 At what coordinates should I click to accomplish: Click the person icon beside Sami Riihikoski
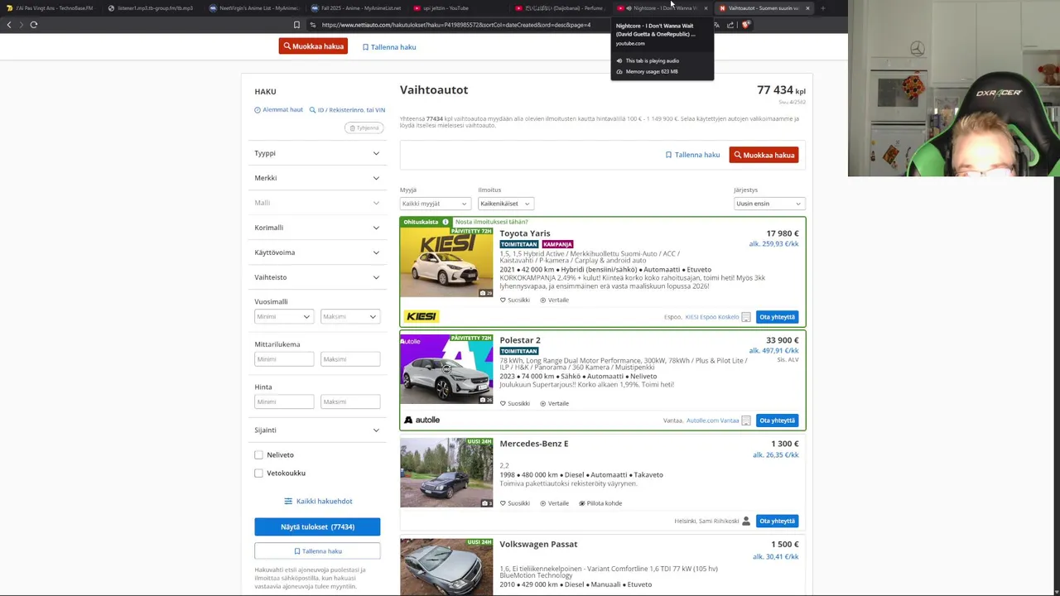pyautogui.click(x=746, y=521)
